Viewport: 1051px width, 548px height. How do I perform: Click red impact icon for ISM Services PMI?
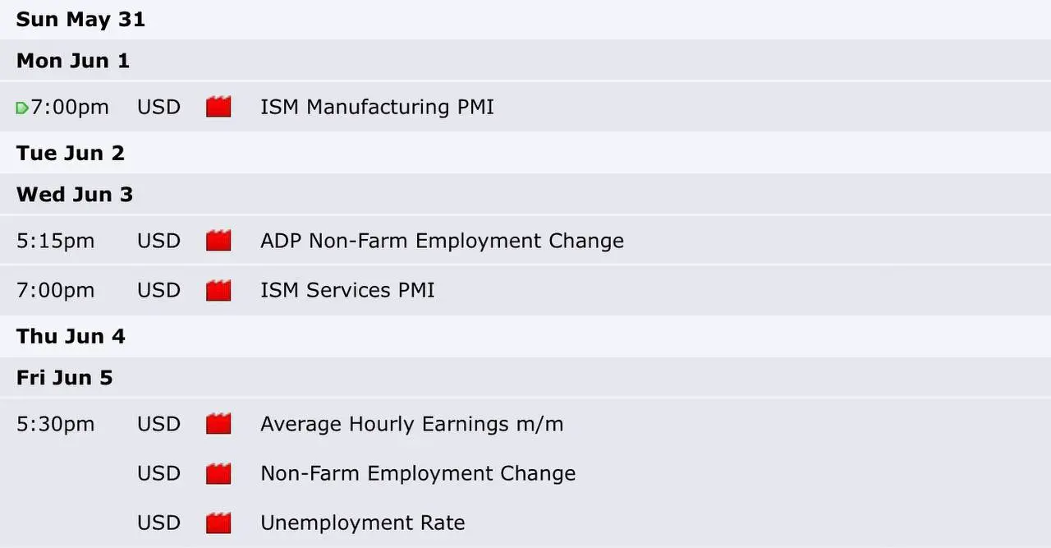(x=218, y=290)
